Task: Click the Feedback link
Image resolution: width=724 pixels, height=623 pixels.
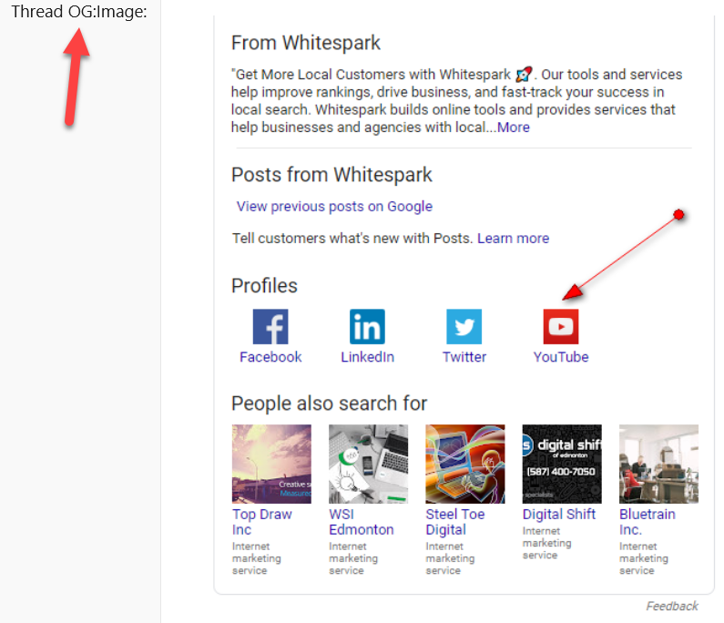Action: click(672, 606)
